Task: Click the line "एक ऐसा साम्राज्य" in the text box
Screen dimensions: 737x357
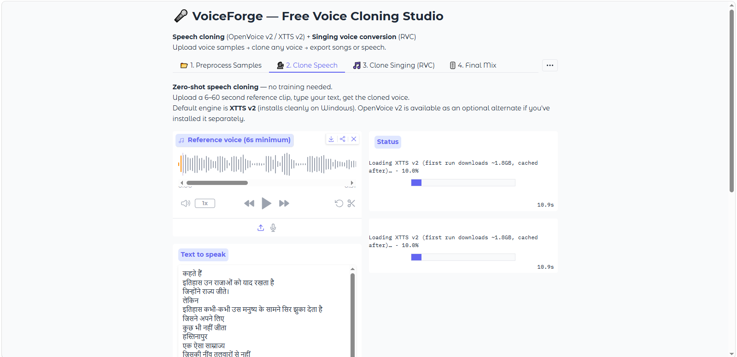Action: click(x=204, y=345)
